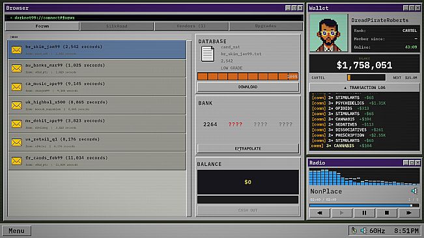Click the radio track progress slider
This screenshot has height=238, width=424.
(364, 205)
